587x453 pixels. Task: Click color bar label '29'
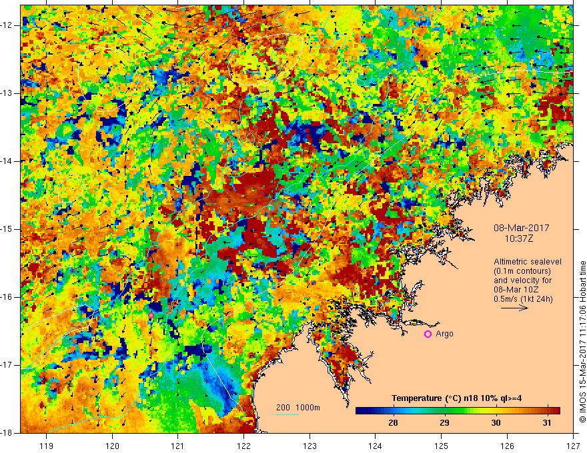pos(444,423)
